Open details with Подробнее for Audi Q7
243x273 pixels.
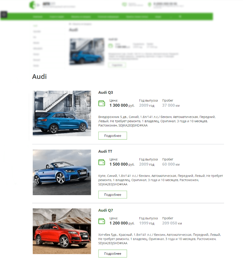(x=113, y=254)
